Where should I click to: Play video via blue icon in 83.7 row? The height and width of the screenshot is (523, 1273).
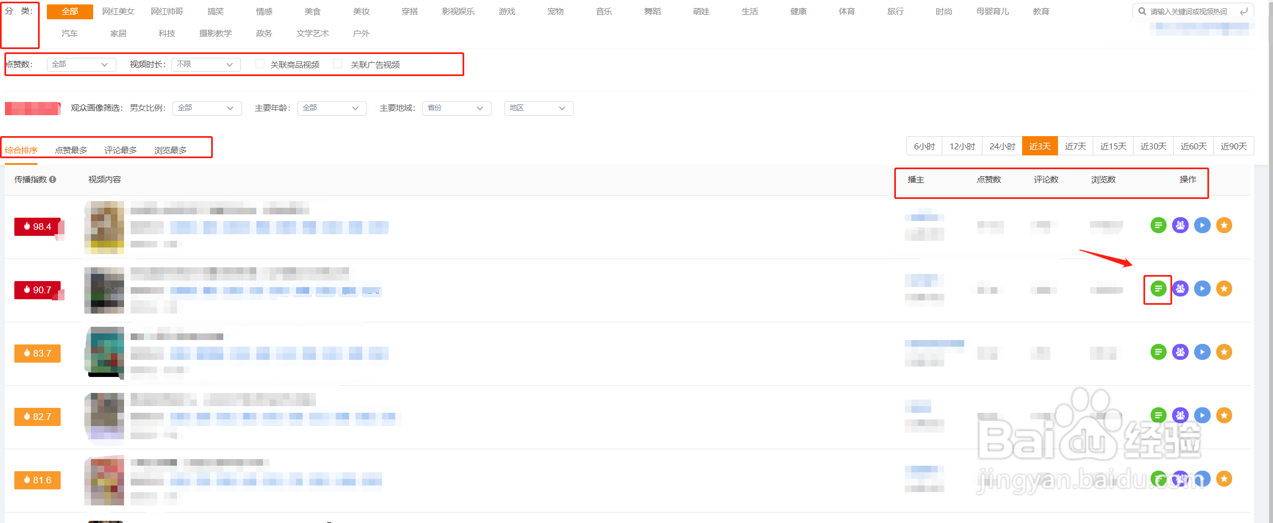[x=1202, y=352]
